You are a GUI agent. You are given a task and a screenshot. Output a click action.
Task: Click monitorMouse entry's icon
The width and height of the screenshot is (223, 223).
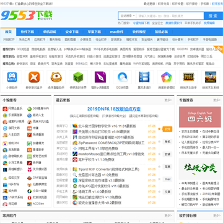click(x=75, y=154)
